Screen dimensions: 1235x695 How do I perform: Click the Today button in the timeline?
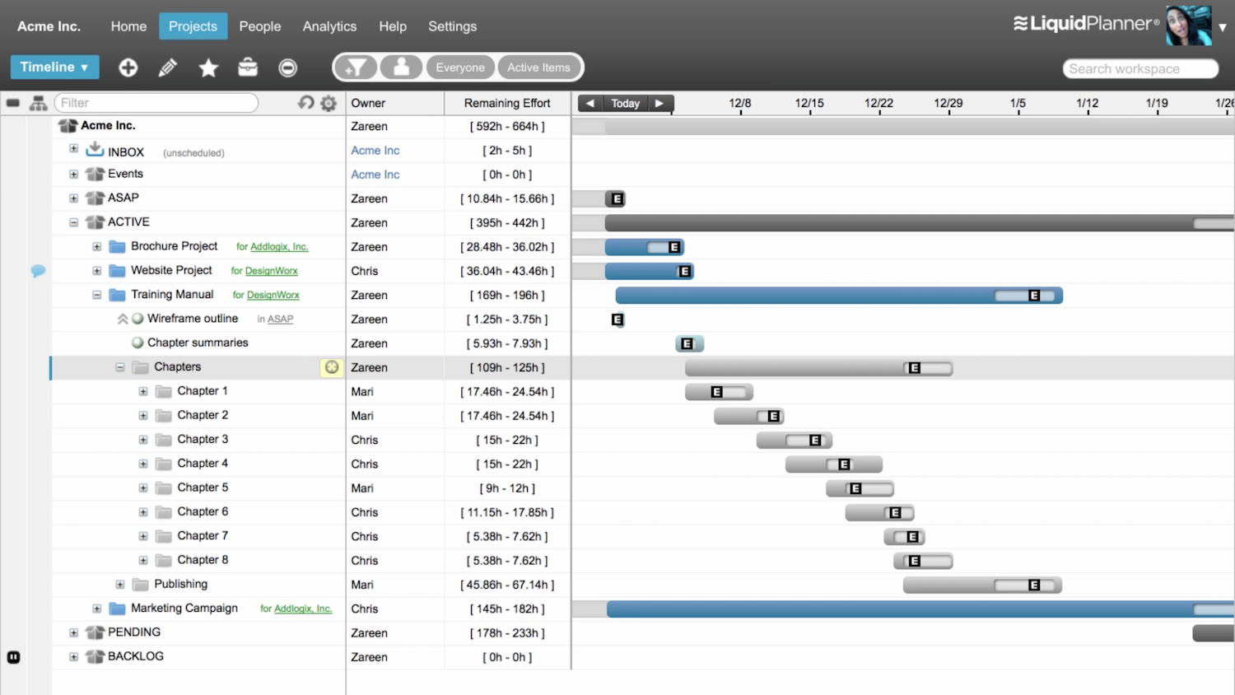[625, 102]
